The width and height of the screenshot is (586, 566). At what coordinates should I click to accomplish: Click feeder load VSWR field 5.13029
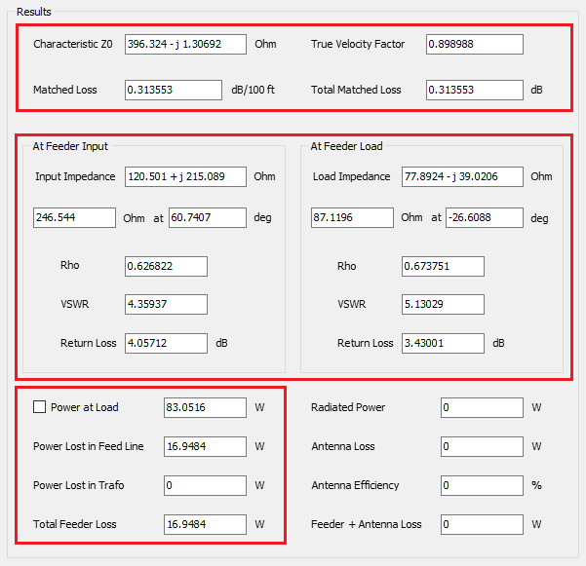443,304
